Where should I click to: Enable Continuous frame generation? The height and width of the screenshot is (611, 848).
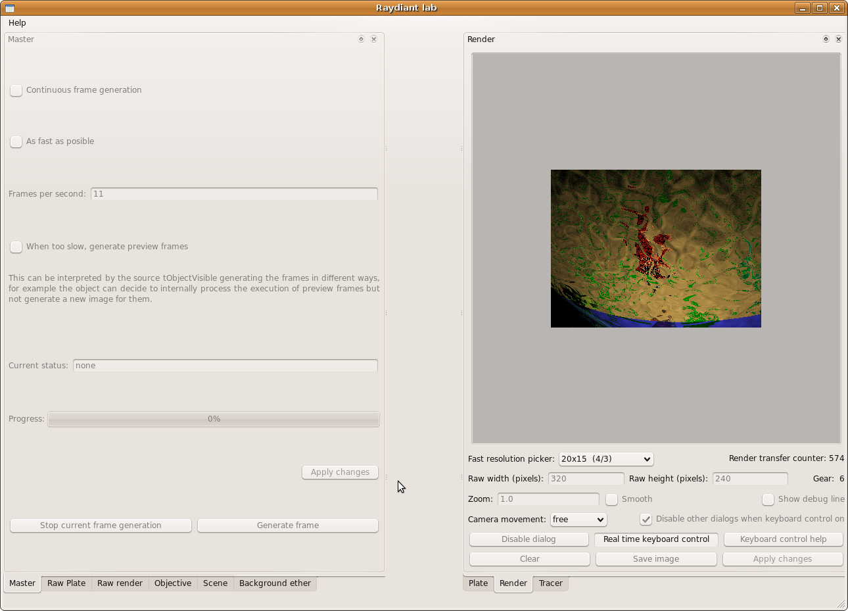16,90
